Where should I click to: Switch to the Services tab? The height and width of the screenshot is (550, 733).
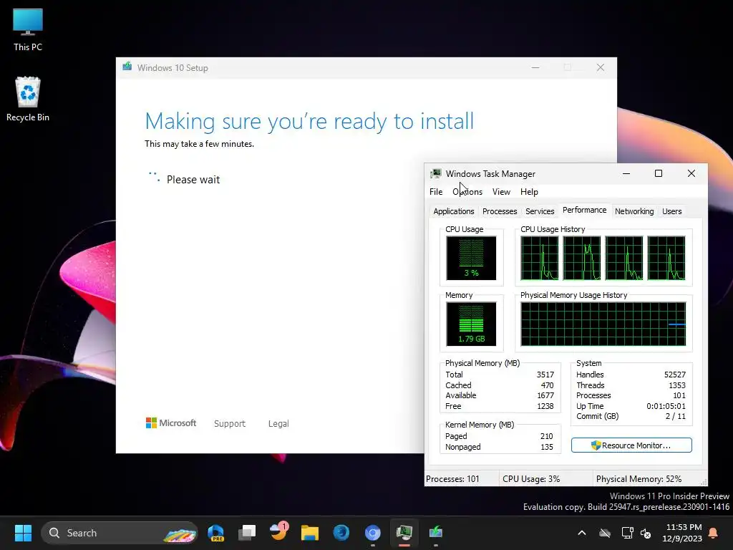point(540,211)
